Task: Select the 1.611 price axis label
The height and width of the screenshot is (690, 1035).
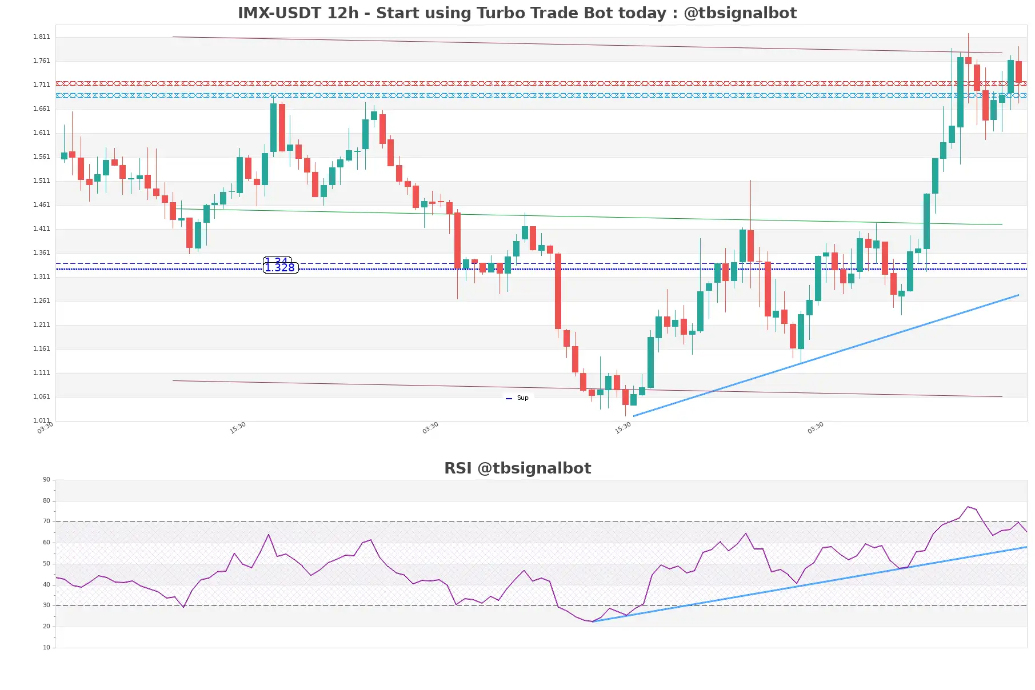Action: 41,133
